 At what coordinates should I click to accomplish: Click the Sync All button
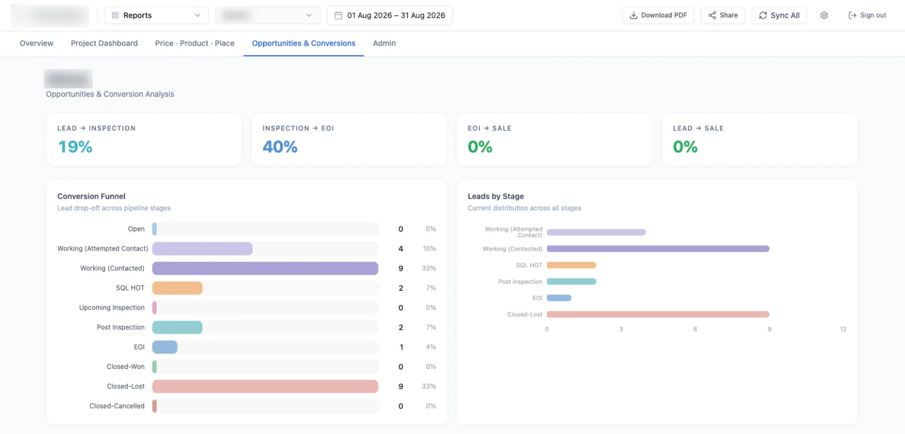pyautogui.click(x=779, y=15)
